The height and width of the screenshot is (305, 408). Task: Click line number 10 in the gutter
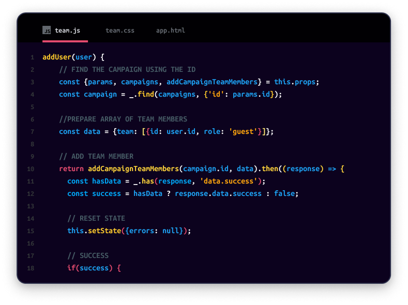coord(31,169)
